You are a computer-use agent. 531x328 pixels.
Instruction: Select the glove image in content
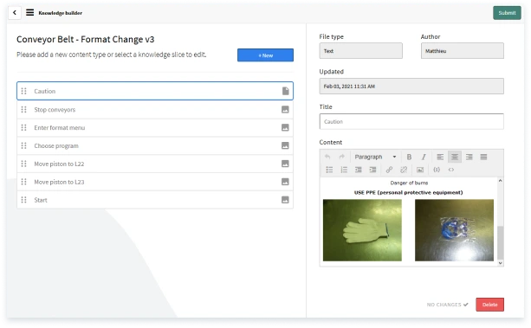click(362, 230)
